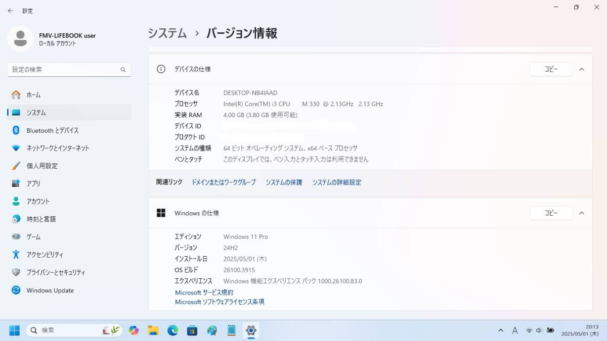Image resolution: width=607 pixels, height=341 pixels.
Task: Click the IME 'A' input indicator
Action: (515, 330)
